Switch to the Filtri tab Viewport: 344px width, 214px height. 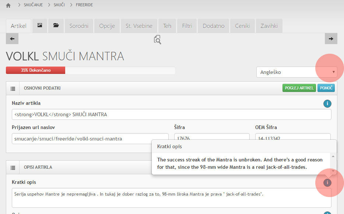pos(187,26)
